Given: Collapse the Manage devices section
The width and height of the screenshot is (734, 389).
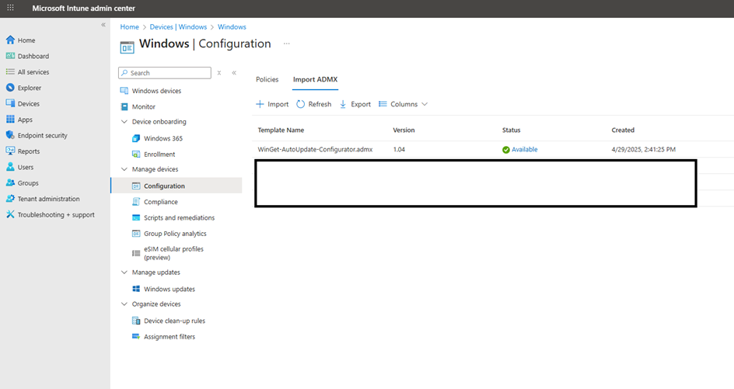Looking at the screenshot, I should 124,169.
